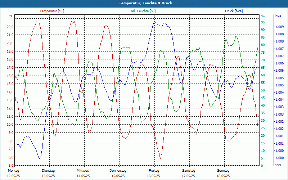Select the blue 'Druck [hPa]' legend label
The width and height of the screenshot is (288, 180).
[234, 11]
